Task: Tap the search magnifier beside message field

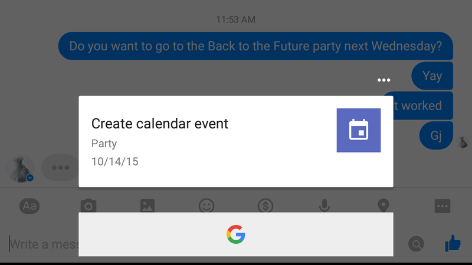Action: [417, 244]
